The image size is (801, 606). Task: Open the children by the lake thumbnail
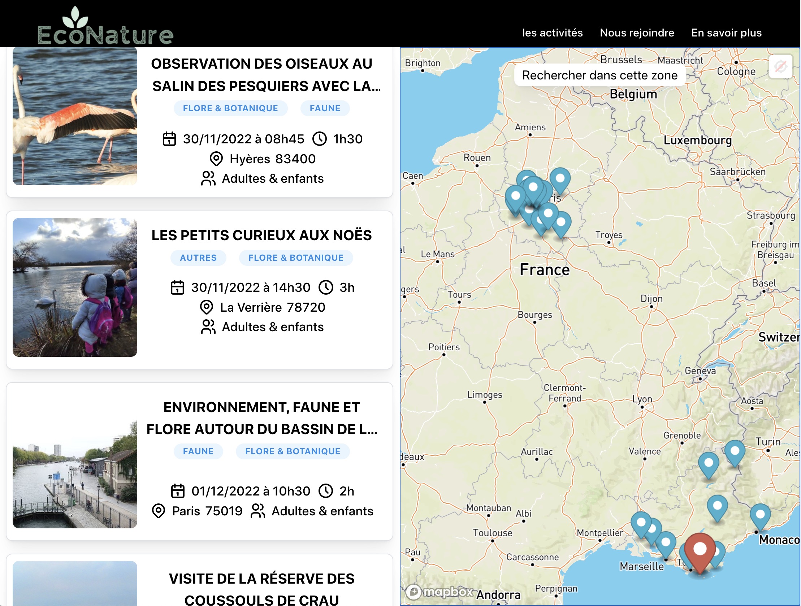[x=75, y=287]
